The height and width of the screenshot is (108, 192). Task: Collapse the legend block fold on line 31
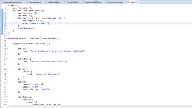coord(7,82)
